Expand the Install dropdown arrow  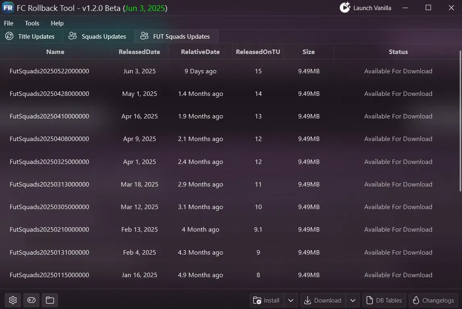click(x=291, y=301)
